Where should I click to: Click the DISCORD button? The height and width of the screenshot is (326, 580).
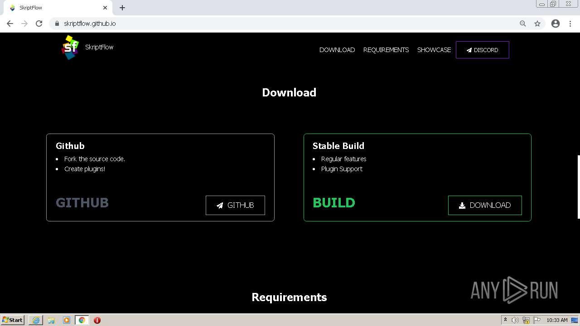tap(483, 50)
